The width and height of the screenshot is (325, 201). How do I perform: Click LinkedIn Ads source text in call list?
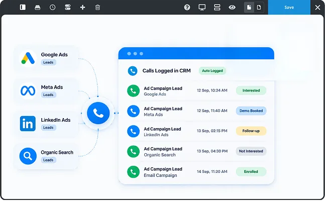(x=156, y=135)
